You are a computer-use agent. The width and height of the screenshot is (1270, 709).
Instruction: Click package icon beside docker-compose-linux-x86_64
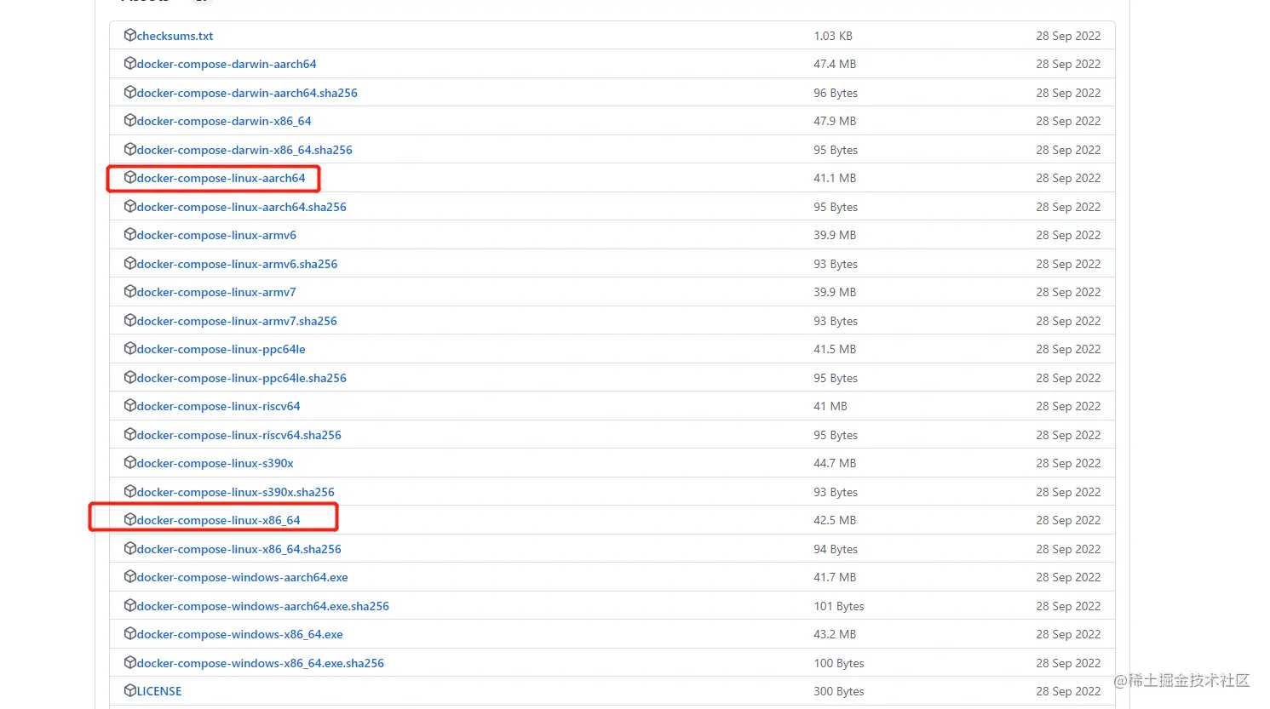point(130,519)
